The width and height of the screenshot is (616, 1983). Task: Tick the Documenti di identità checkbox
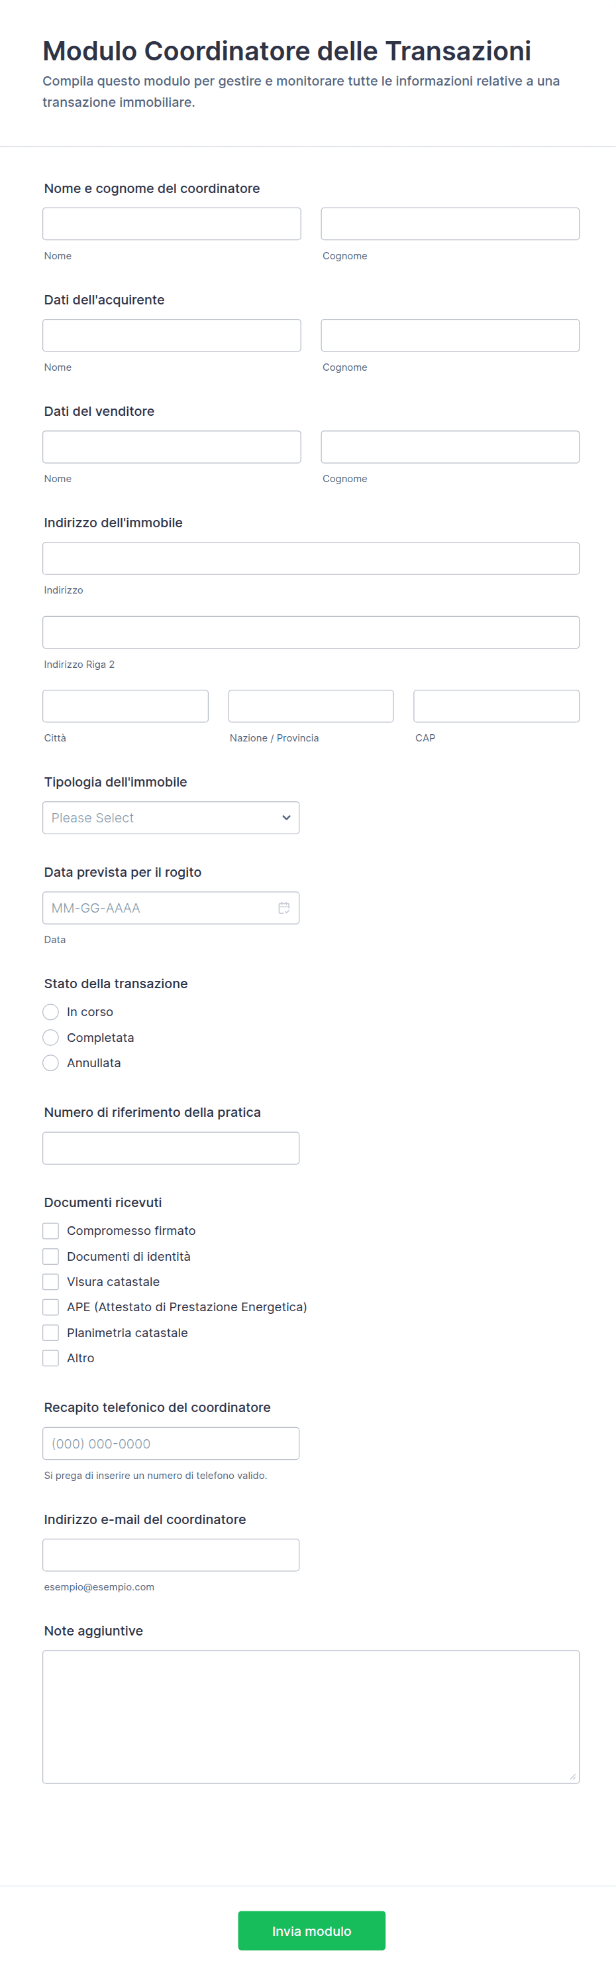[x=51, y=1256]
